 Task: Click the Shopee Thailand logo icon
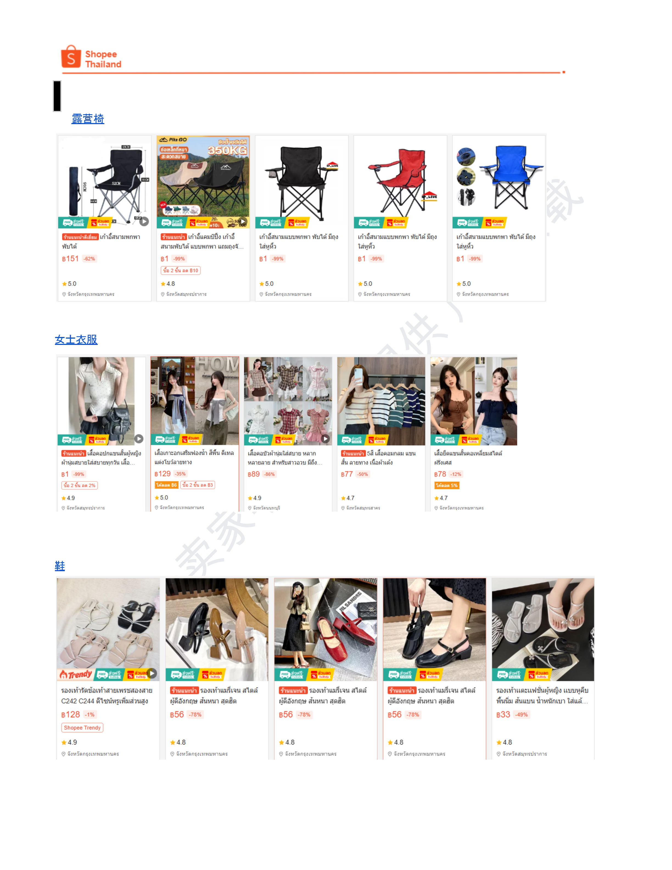point(71,57)
